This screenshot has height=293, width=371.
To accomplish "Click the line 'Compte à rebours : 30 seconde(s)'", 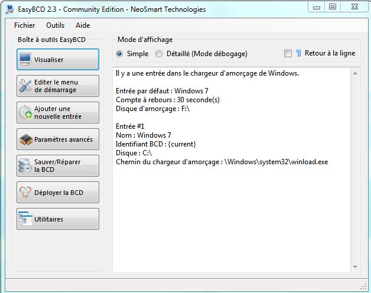I will (168, 100).
